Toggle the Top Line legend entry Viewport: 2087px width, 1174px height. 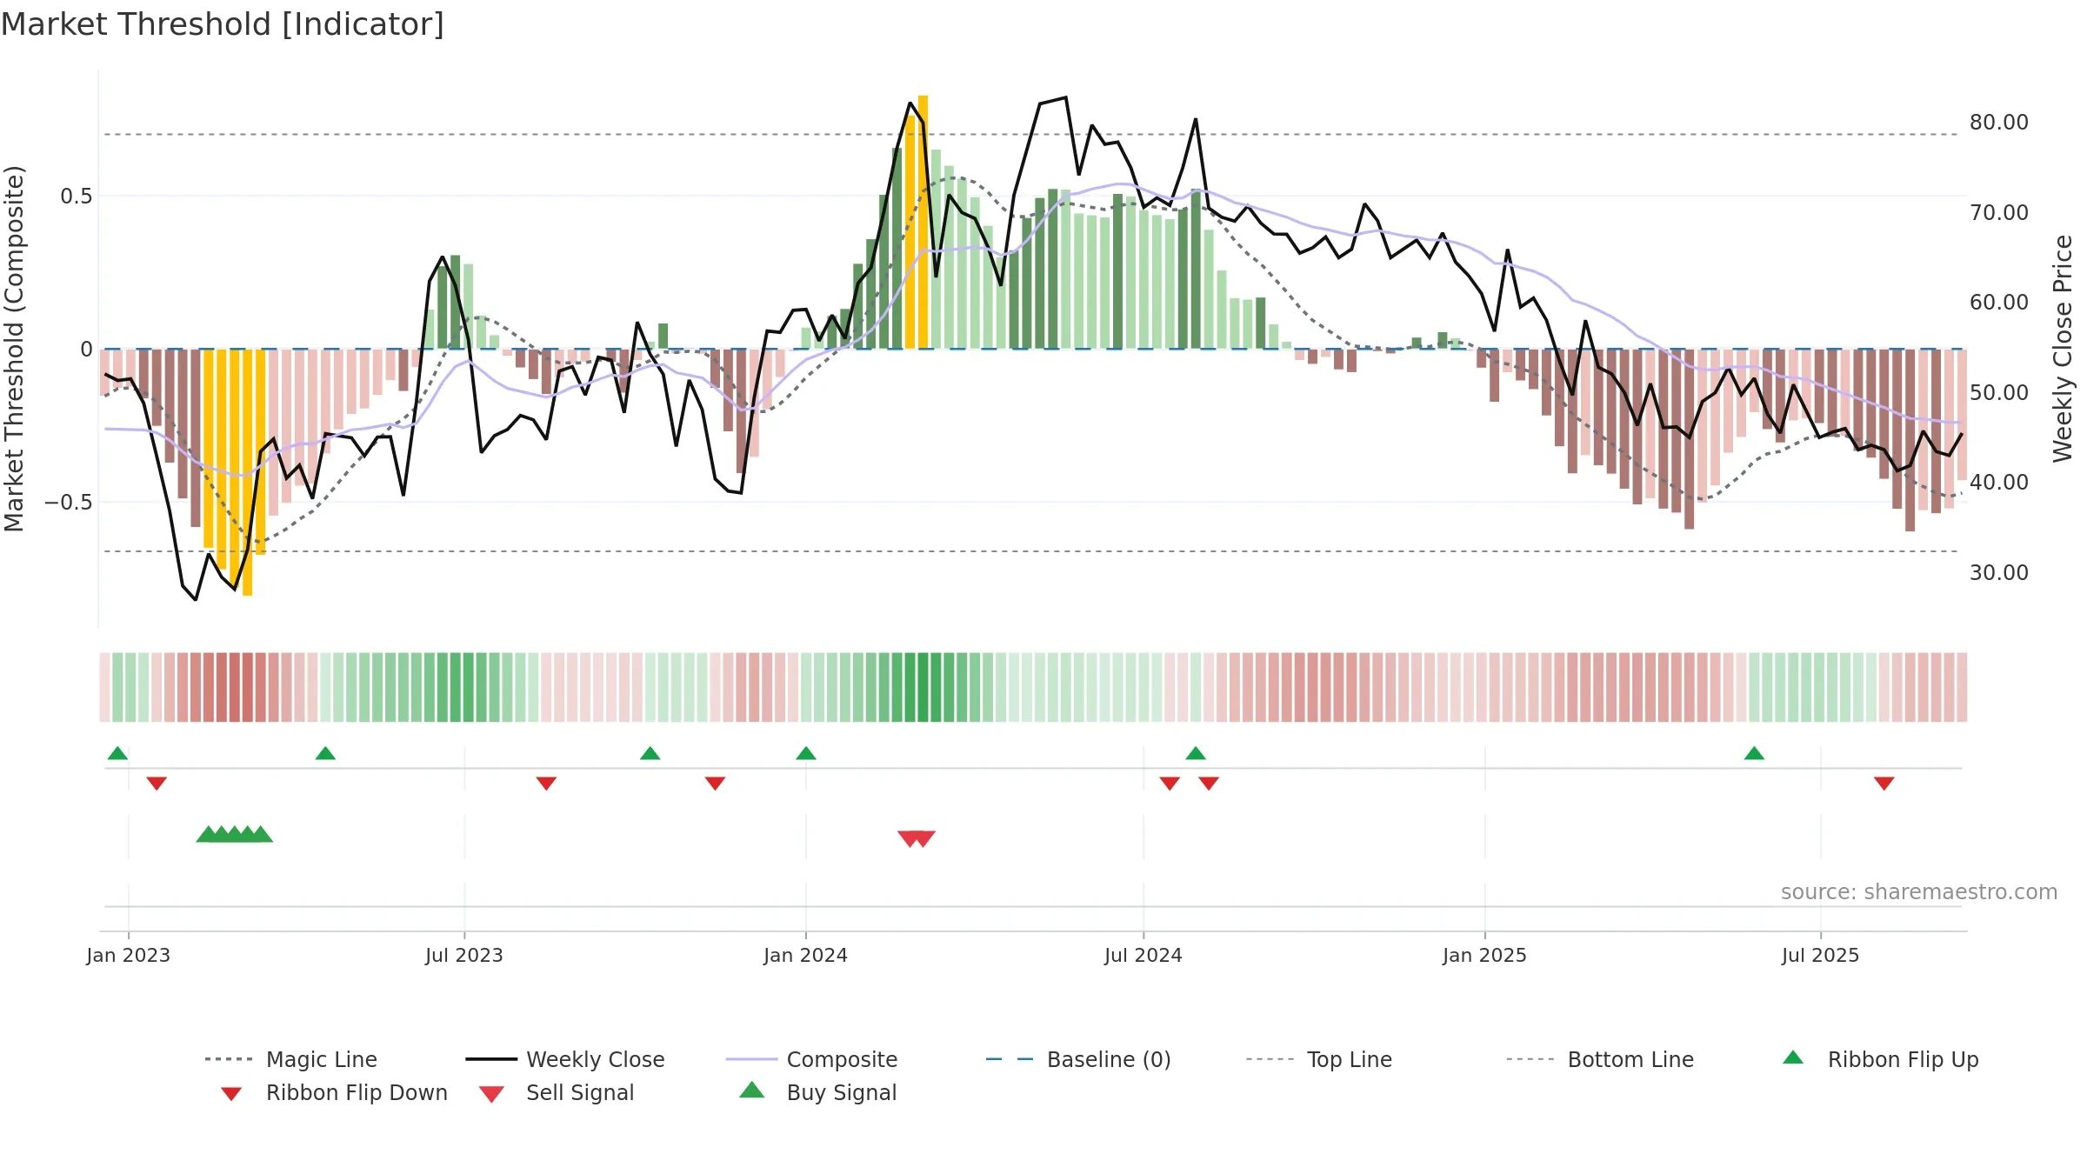coord(1319,1059)
